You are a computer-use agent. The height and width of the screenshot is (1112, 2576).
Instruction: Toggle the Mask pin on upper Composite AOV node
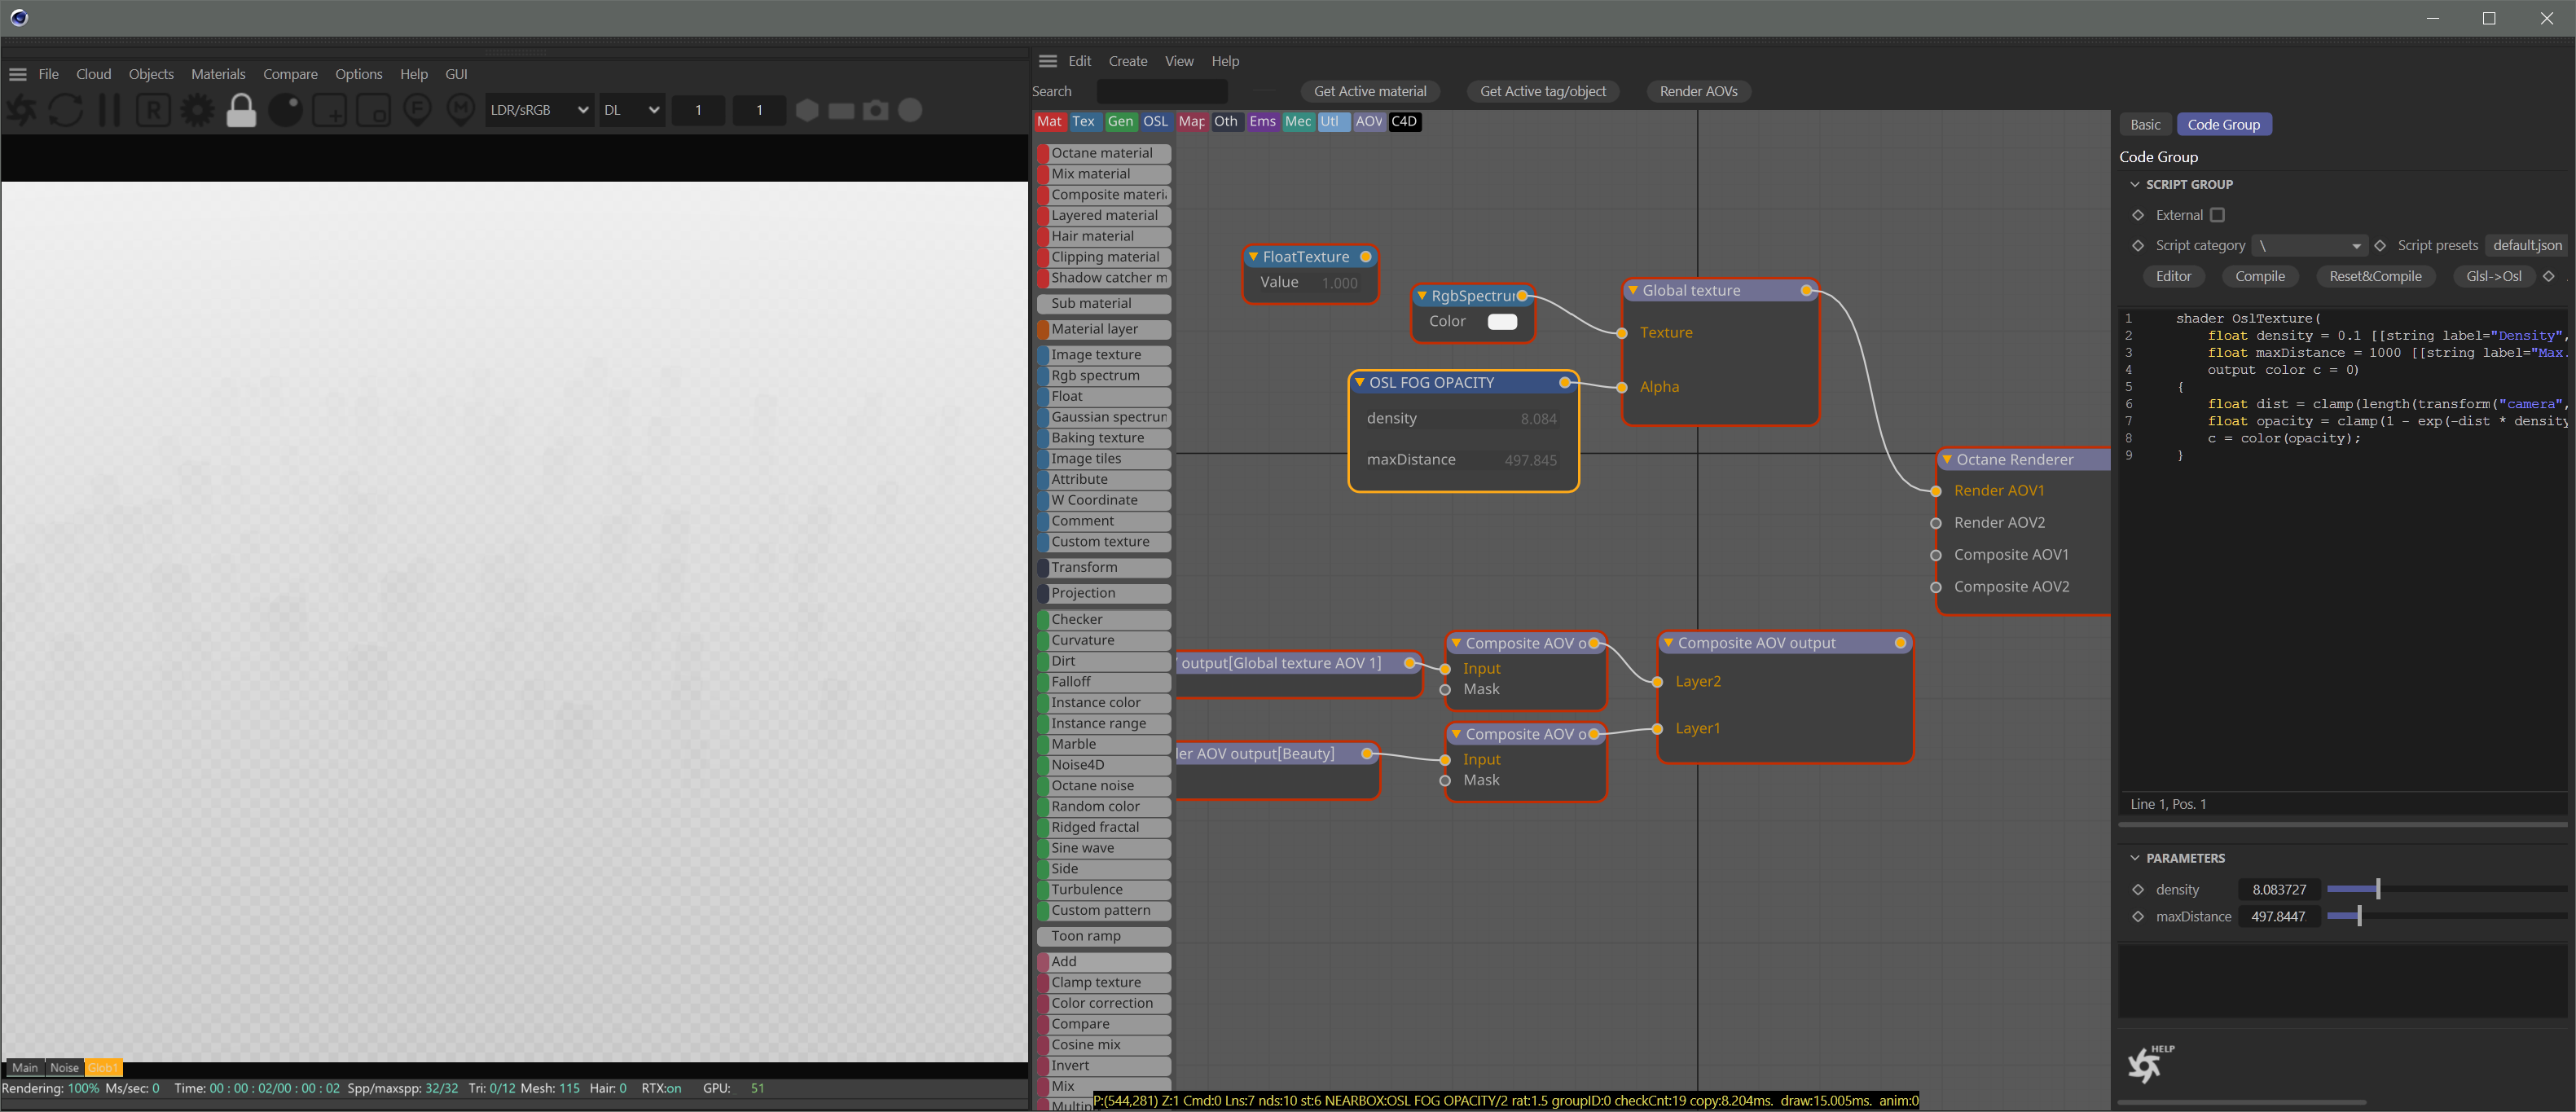(x=1445, y=690)
